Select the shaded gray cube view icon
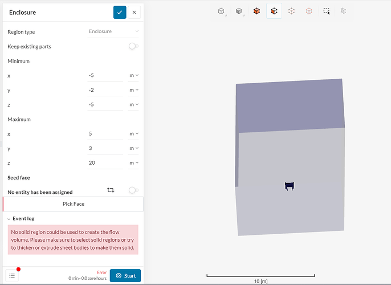This screenshot has height=285, width=391. coord(239,11)
